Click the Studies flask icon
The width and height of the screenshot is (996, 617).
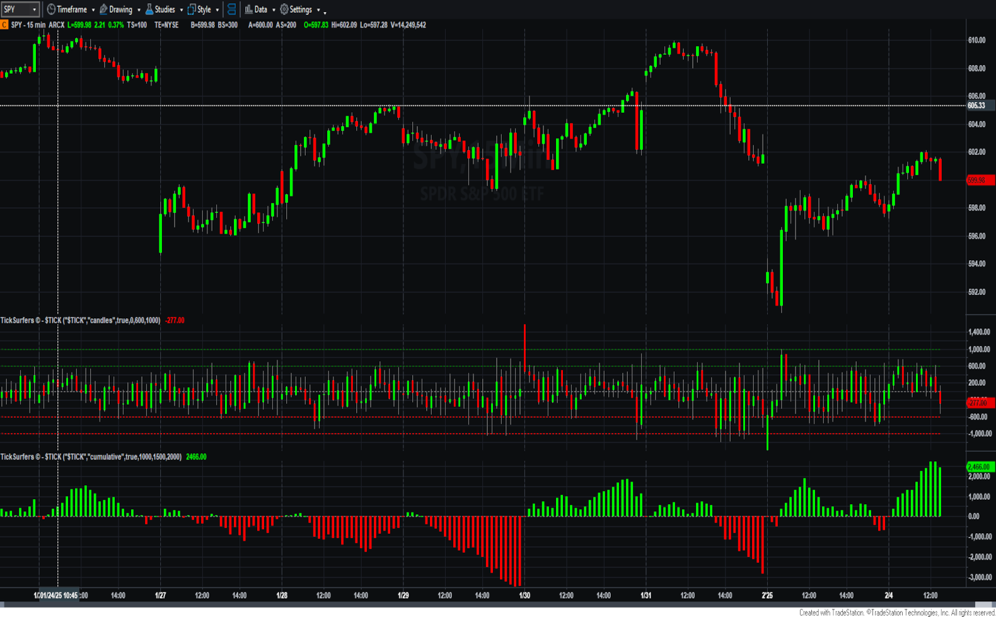149,9
